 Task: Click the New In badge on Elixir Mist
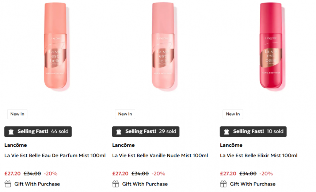233,114
